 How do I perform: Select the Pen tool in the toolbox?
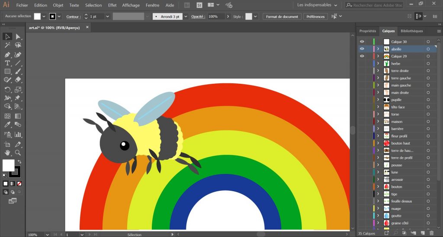coord(7,55)
